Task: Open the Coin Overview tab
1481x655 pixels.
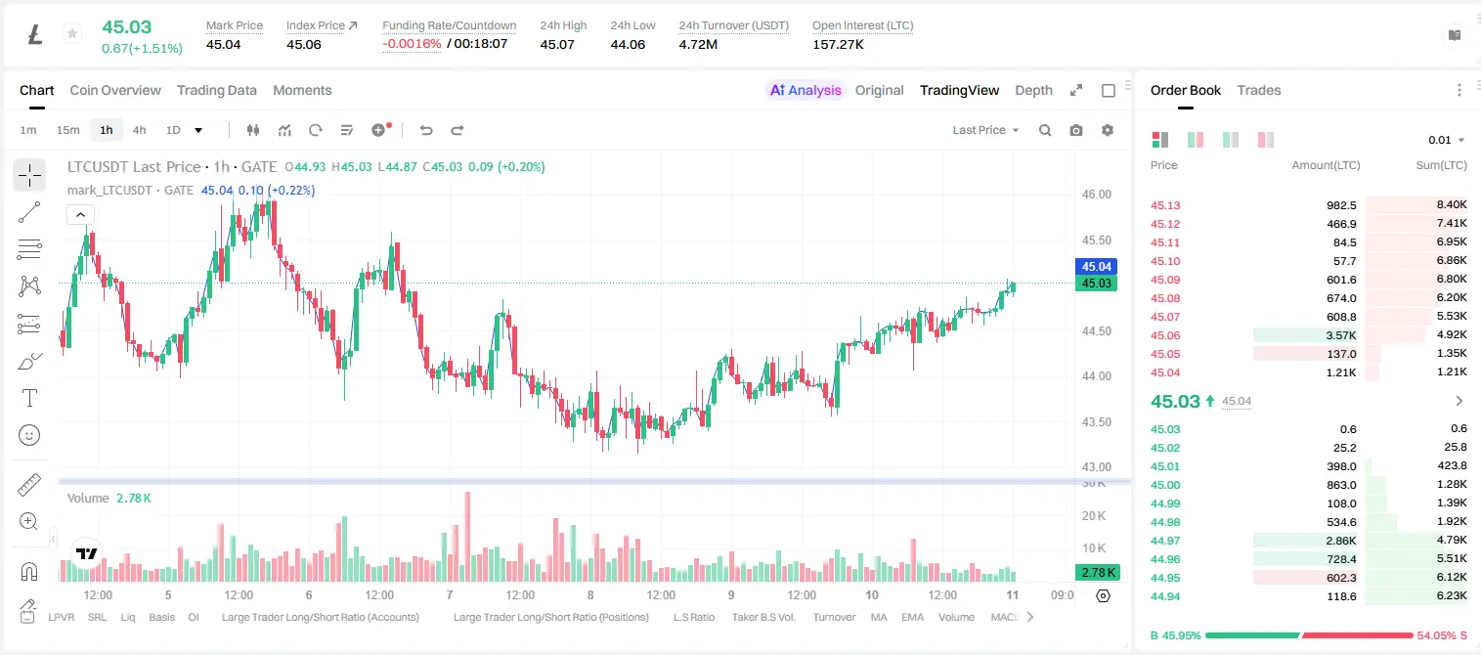Action: (115, 90)
